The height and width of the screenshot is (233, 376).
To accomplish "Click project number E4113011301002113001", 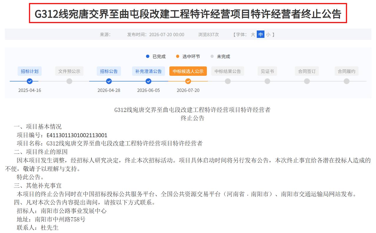I will coord(77,135).
